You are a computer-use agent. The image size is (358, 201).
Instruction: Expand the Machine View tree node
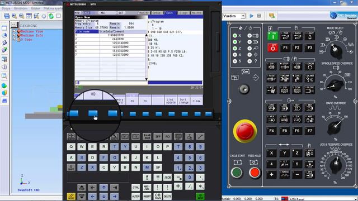(14, 31)
